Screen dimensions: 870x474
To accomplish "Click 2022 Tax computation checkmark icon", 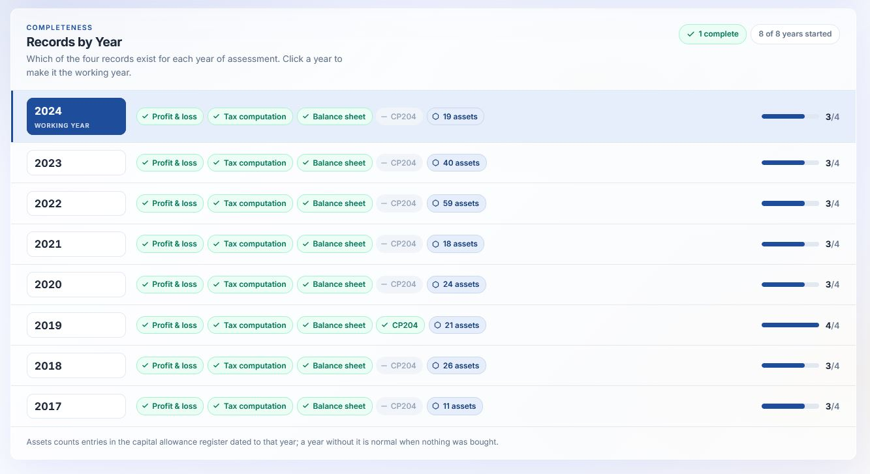I will point(216,203).
